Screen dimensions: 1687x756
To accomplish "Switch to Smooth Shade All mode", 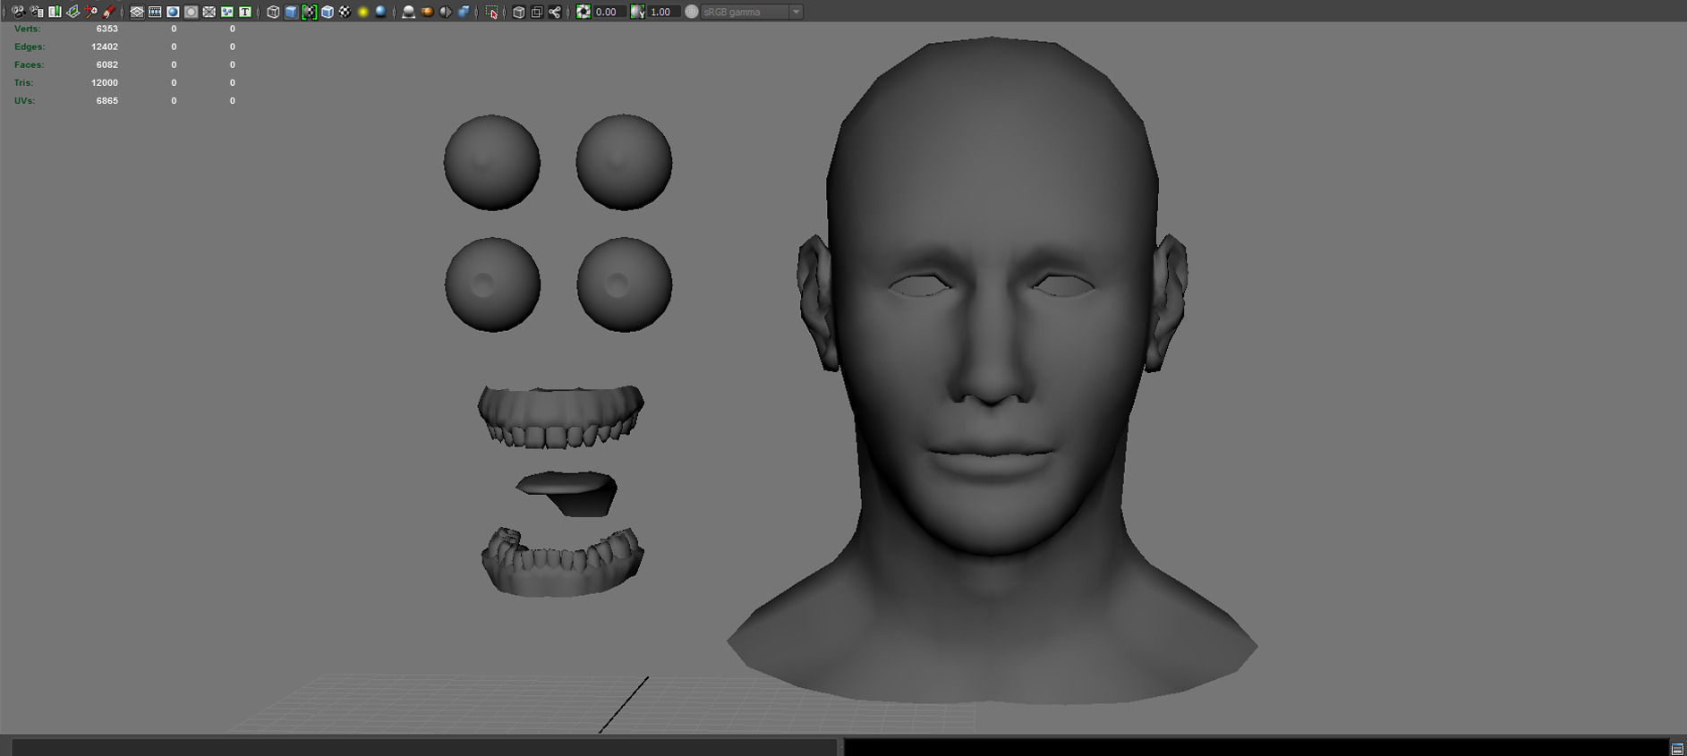I will coord(291,12).
